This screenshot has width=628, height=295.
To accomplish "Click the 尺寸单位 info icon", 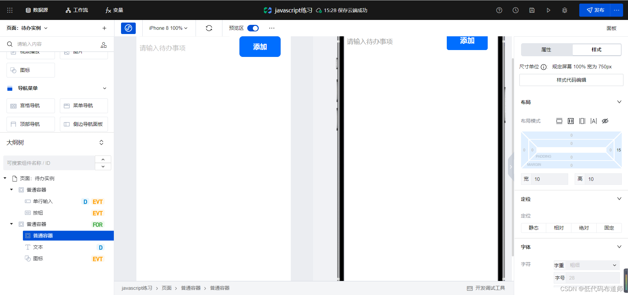I will 544,67.
